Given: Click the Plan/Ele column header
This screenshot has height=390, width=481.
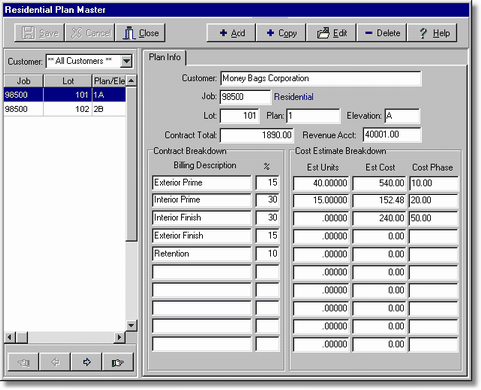Looking at the screenshot, I should click(109, 81).
